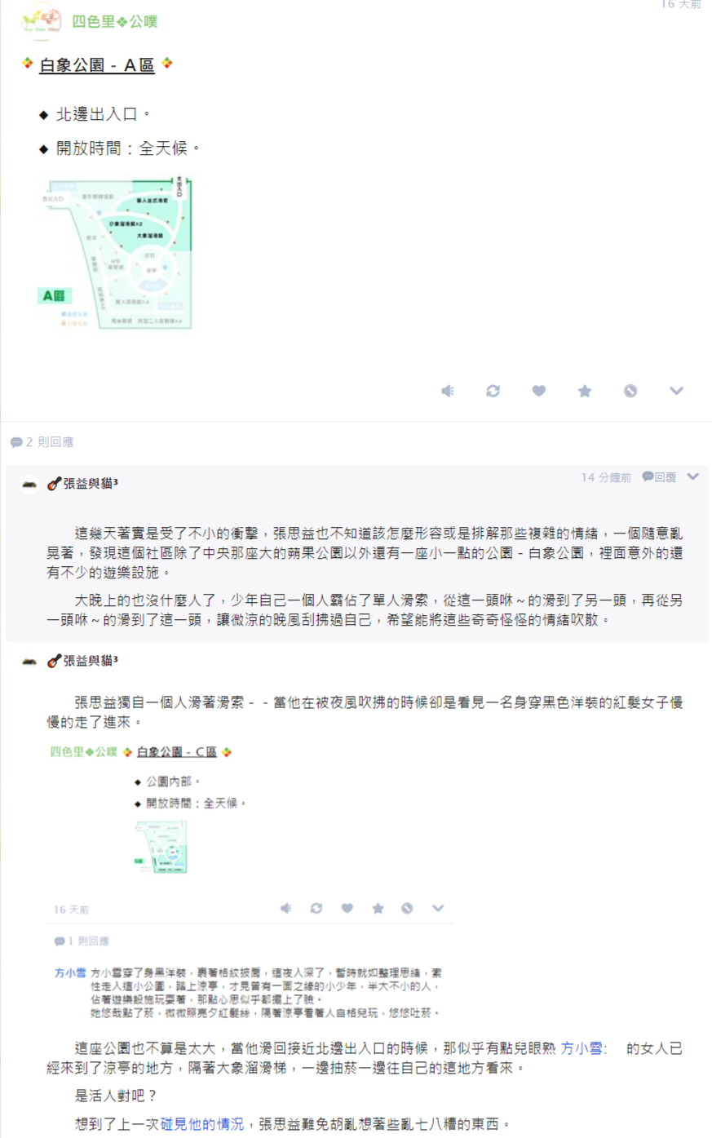Replurk the 白象公園 A區 post
This screenshot has height=1138, width=712.
click(x=493, y=392)
